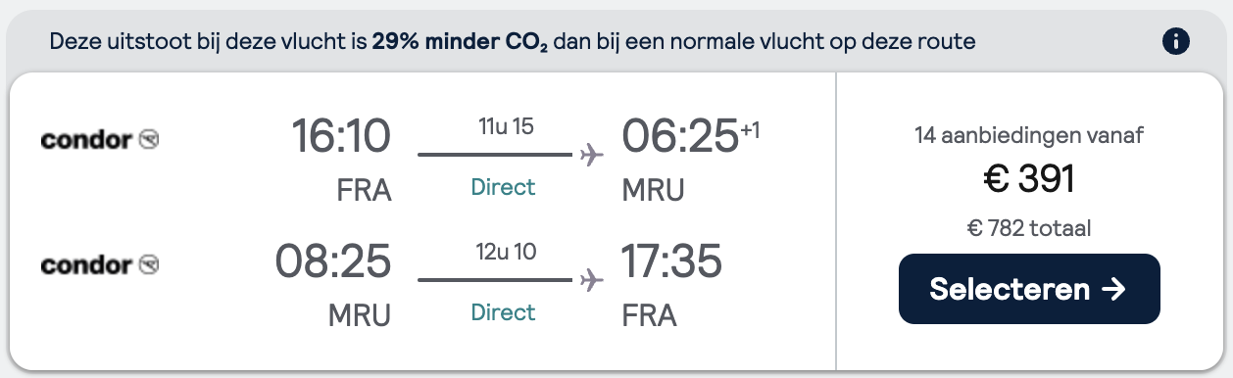
Task: Select this flight with the Selecteren button
Action: tap(1029, 289)
